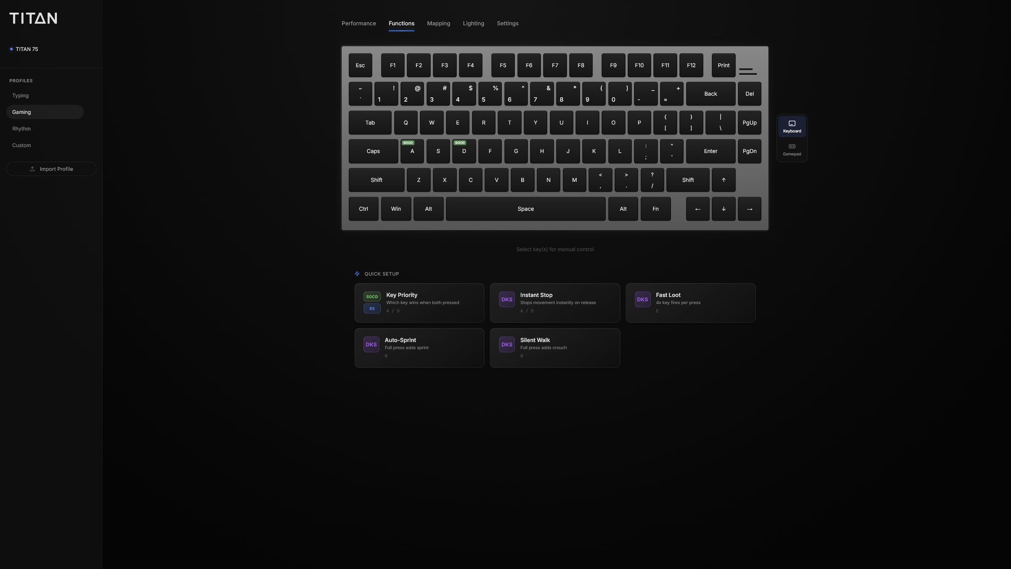Image resolution: width=1011 pixels, height=569 pixels.
Task: Open the Lighting tab
Action: 473,23
